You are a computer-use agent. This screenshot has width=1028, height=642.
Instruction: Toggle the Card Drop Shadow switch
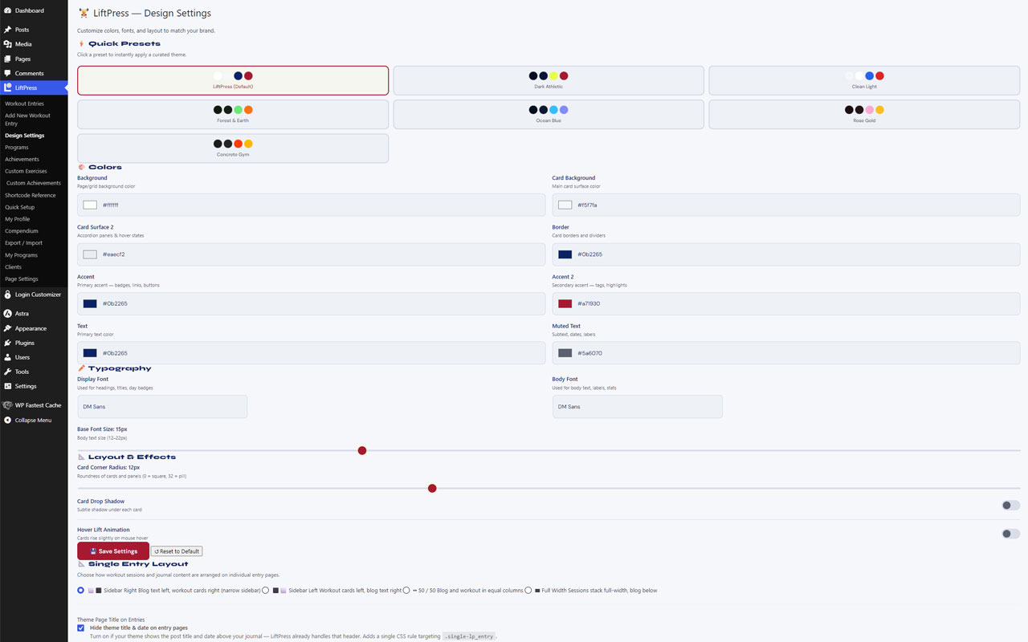click(x=1010, y=506)
